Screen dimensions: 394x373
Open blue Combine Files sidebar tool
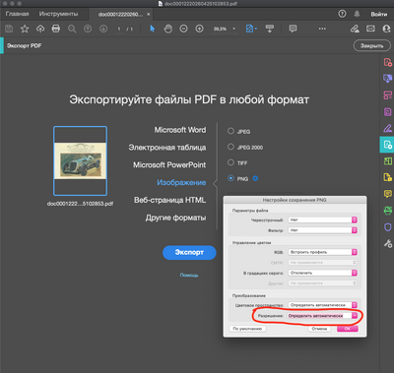point(388,79)
